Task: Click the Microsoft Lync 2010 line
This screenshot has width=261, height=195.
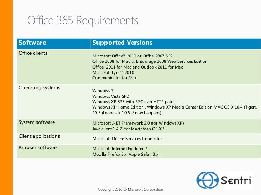Action: pos(113,72)
